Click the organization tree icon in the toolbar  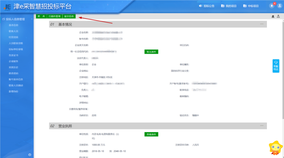tap(278, 16)
